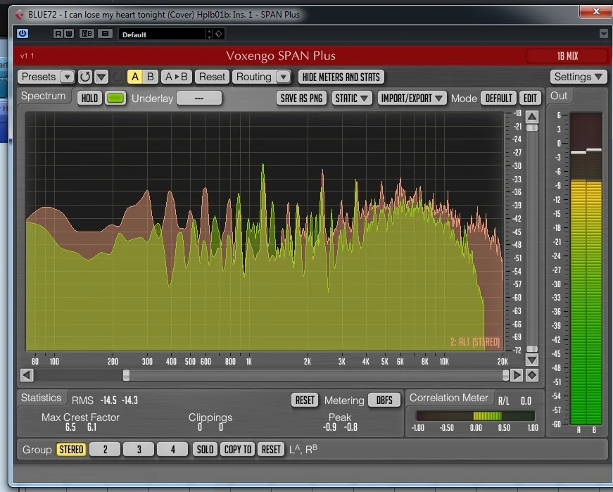The height and width of the screenshot is (492, 613).
Task: Open the Routing dropdown
Action: (x=262, y=77)
